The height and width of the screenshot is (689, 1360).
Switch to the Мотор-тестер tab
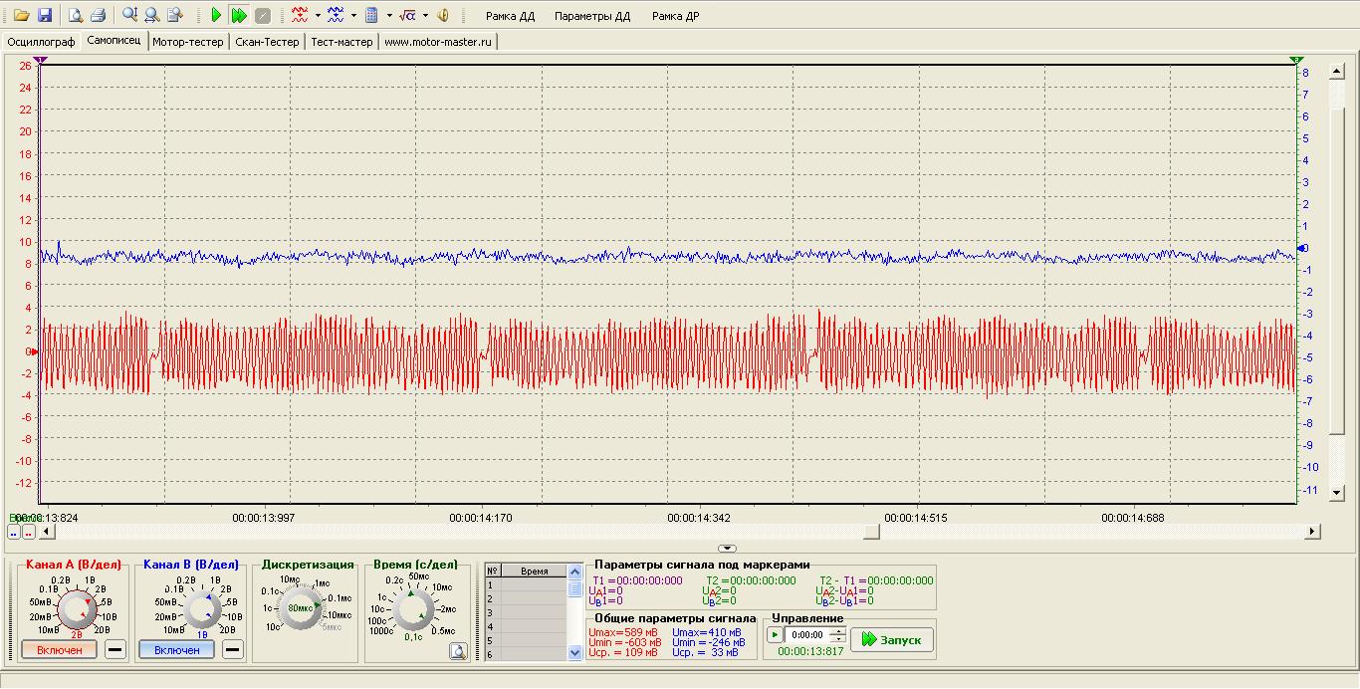(x=188, y=42)
